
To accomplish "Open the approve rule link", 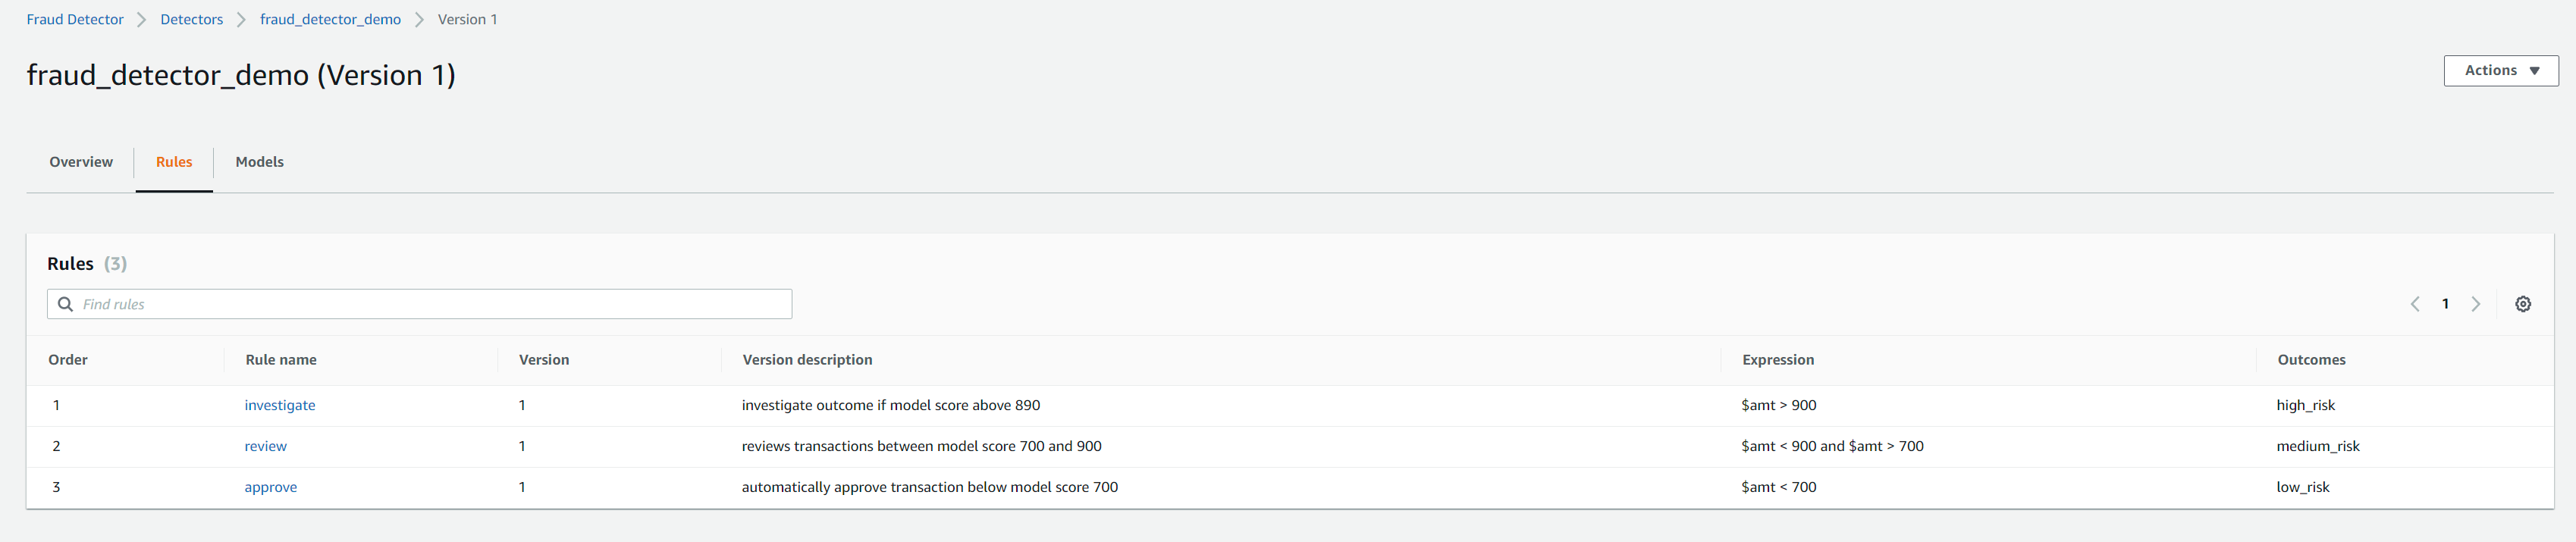I will click(271, 487).
